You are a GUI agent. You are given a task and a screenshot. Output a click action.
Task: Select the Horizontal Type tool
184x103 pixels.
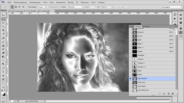click(3, 72)
